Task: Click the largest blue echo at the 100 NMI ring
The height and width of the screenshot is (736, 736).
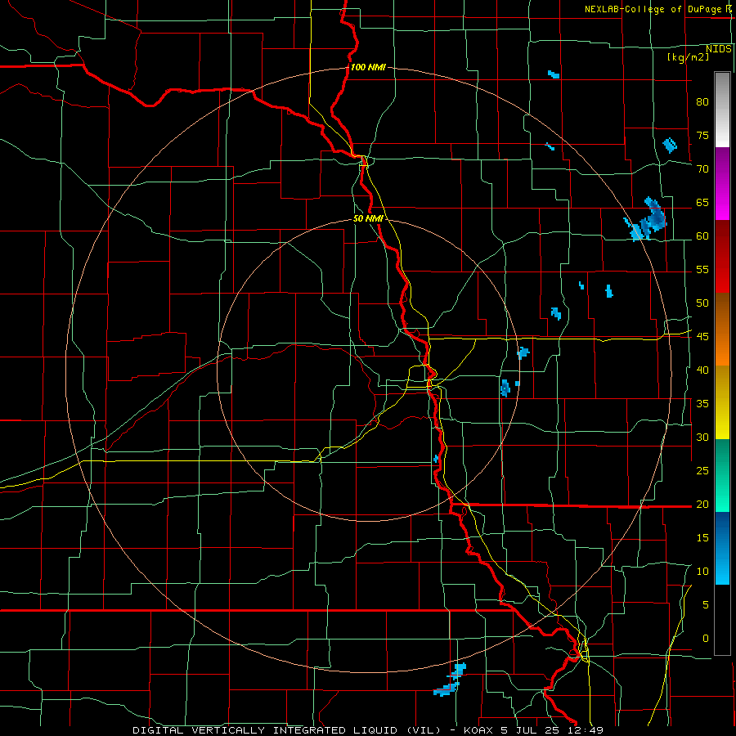Action: tap(647, 221)
